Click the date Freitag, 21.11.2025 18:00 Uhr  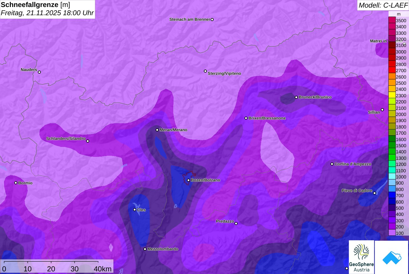coord(47,13)
